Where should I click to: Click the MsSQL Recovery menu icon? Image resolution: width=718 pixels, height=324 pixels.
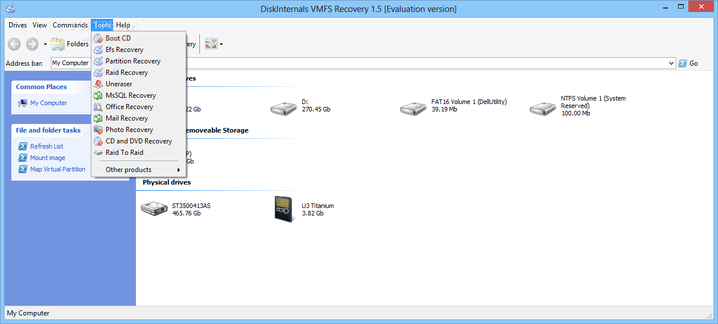pyautogui.click(x=98, y=95)
